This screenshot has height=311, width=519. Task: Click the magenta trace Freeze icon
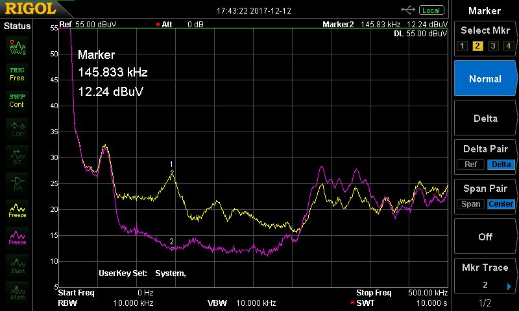pos(18,238)
